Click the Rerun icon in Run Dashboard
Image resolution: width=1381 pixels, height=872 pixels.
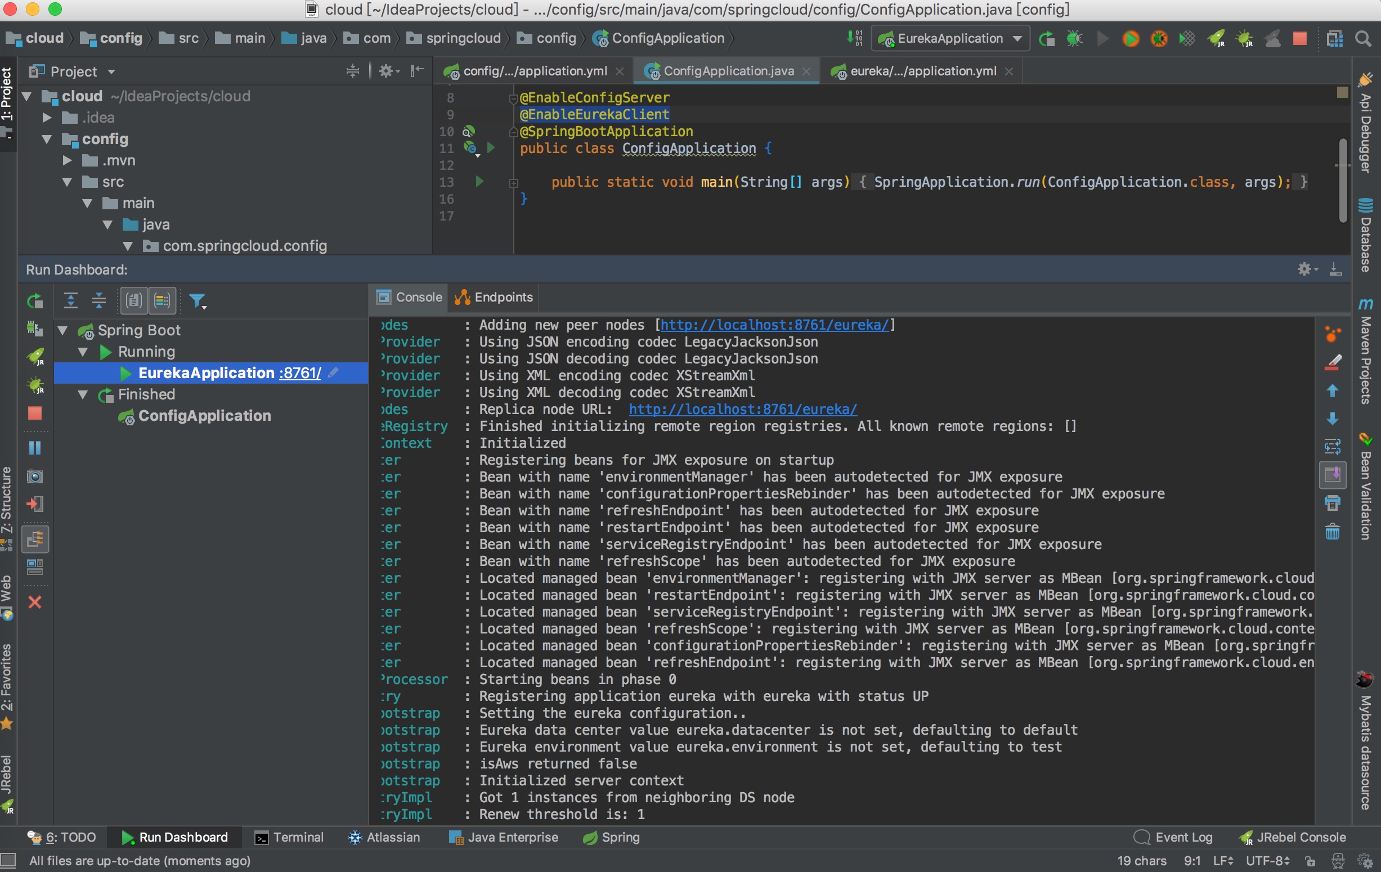[x=35, y=300]
